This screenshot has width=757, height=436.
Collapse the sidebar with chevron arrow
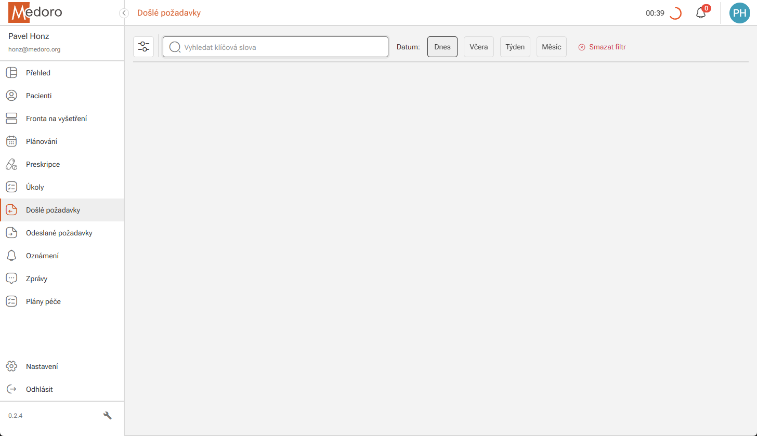(124, 13)
